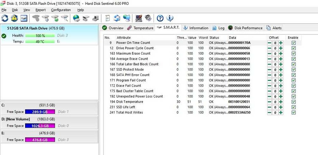The height and width of the screenshot is (155, 318).
Task: Switch to the Log tab
Action: click(218, 28)
